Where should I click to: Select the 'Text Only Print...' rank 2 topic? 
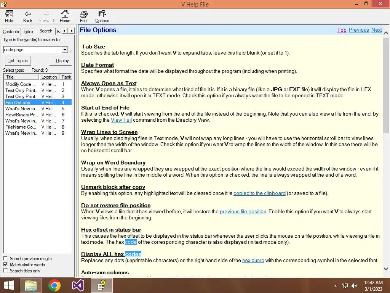pos(38,90)
